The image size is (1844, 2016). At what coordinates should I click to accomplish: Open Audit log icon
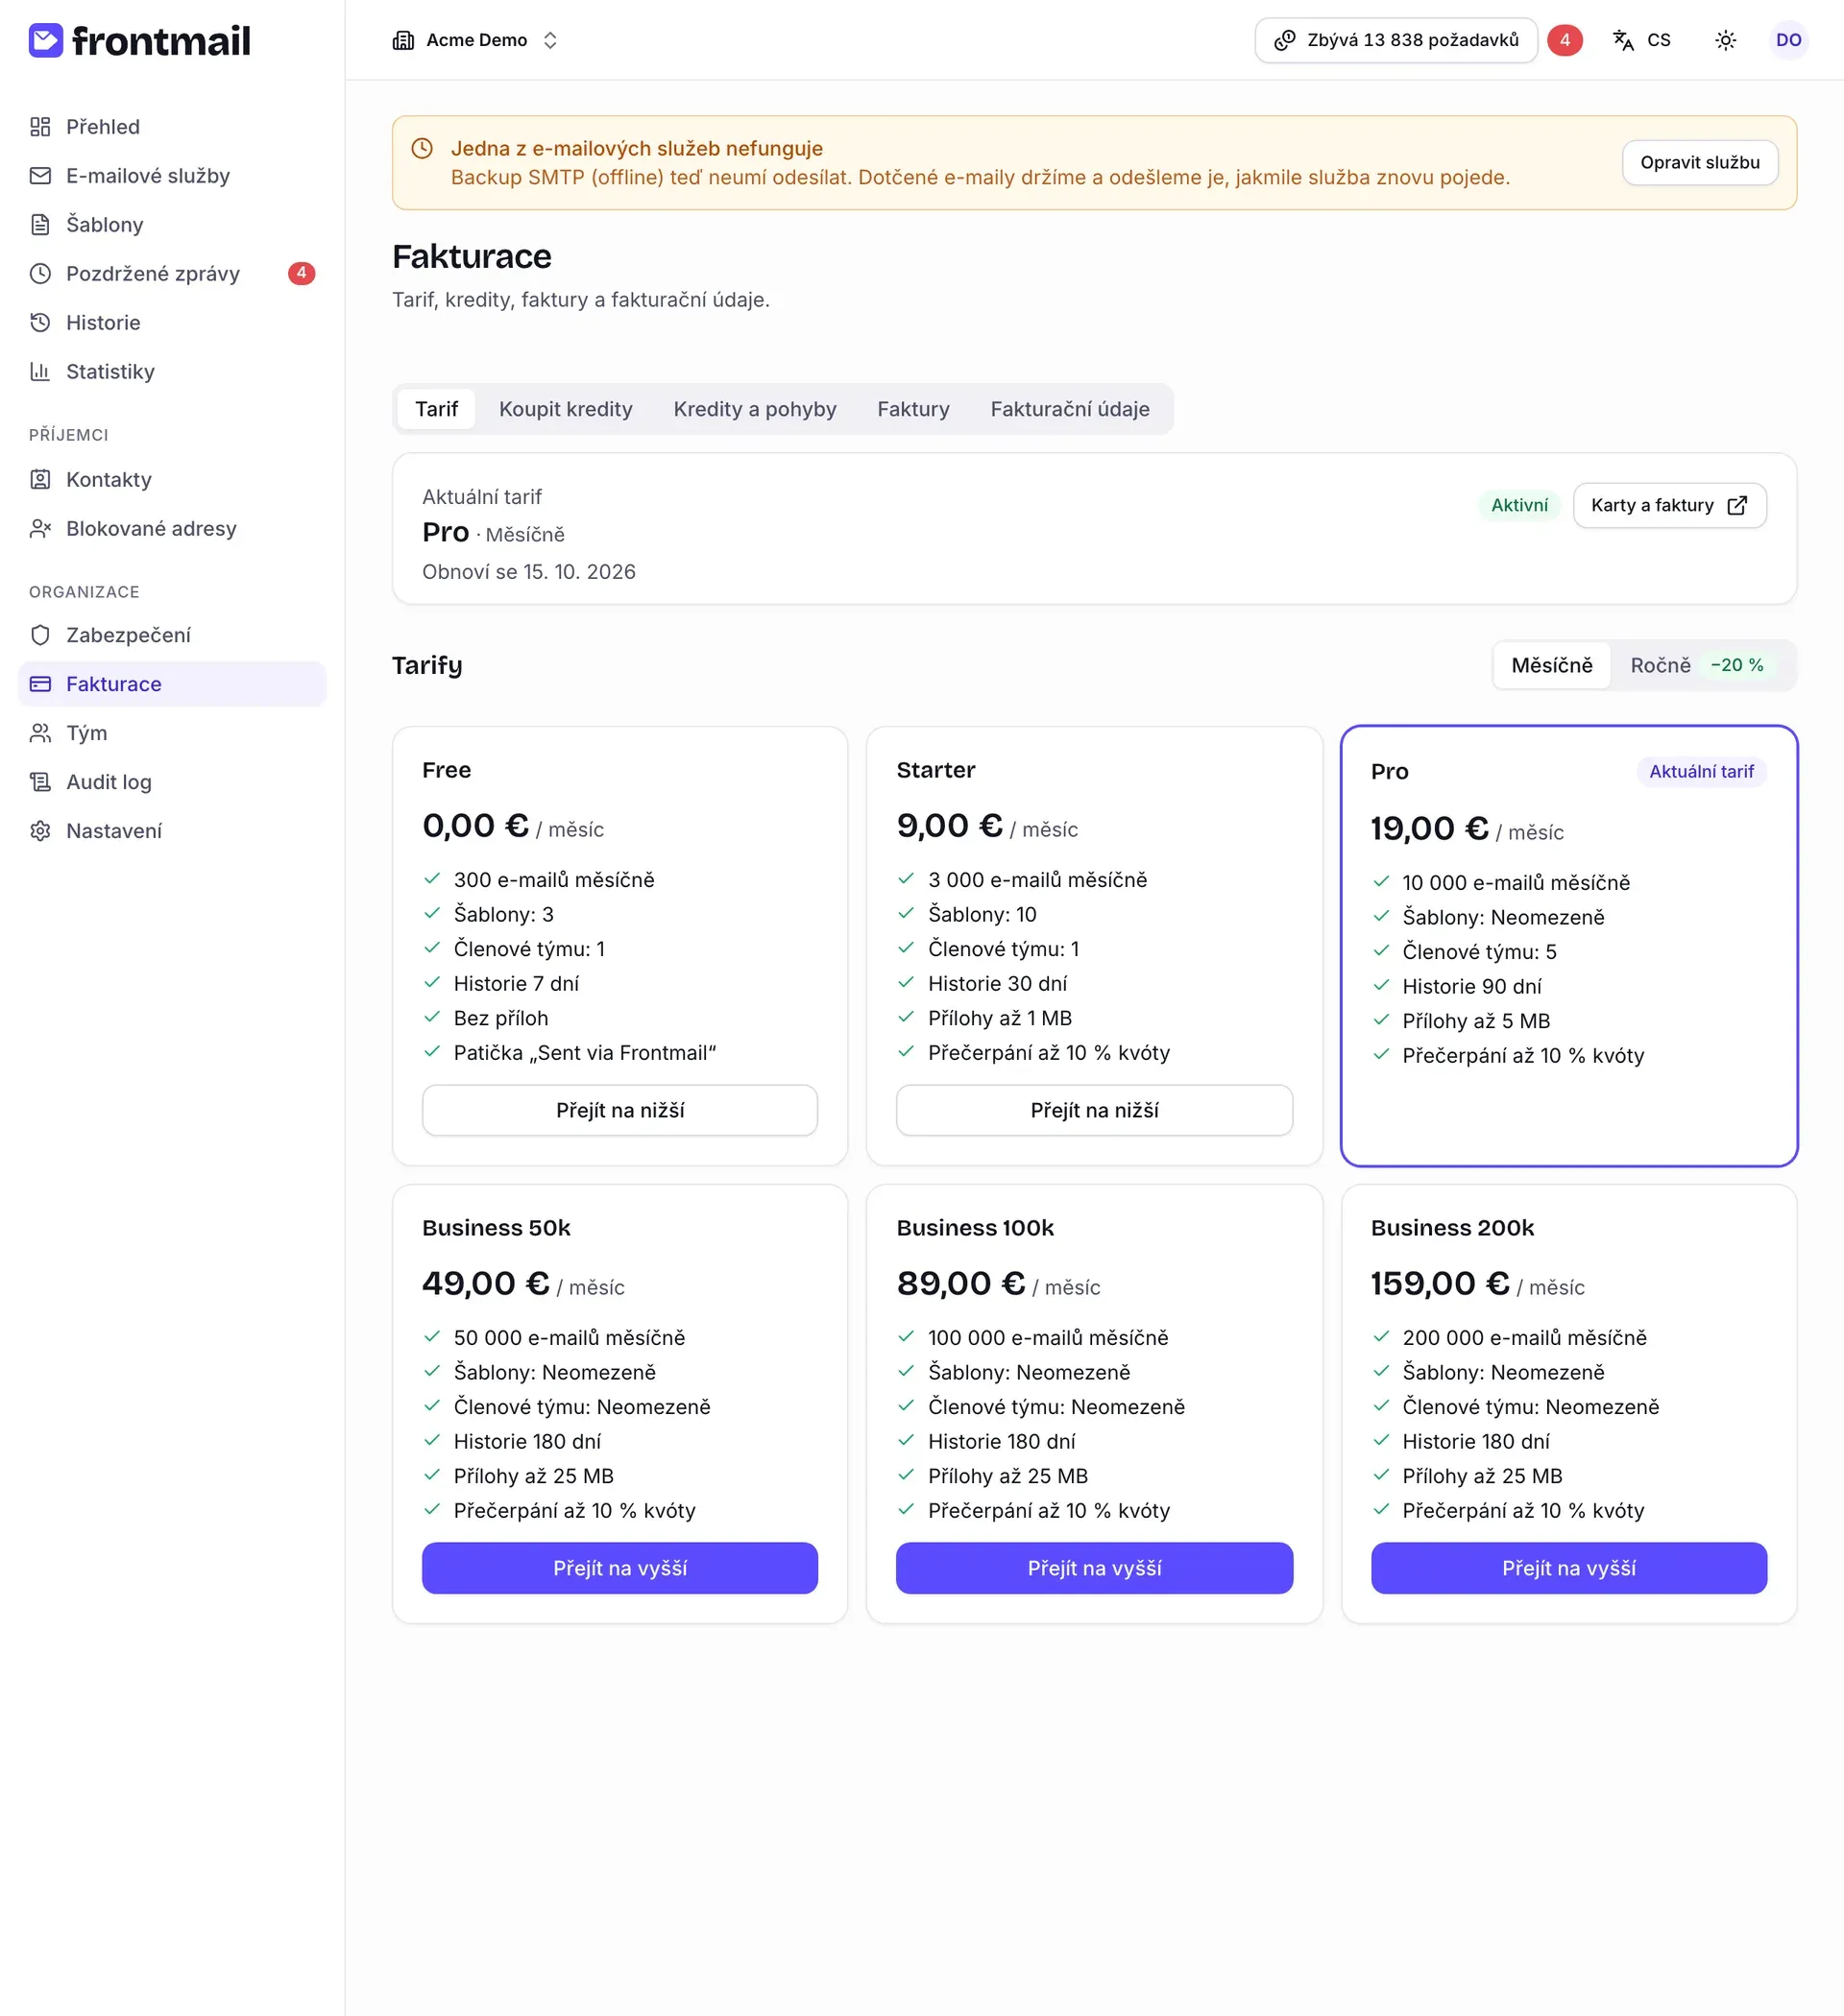[x=40, y=782]
